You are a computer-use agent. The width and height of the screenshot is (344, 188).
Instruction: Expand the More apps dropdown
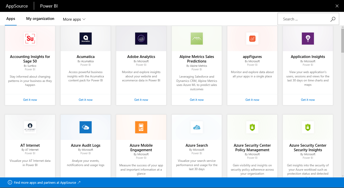click(74, 19)
